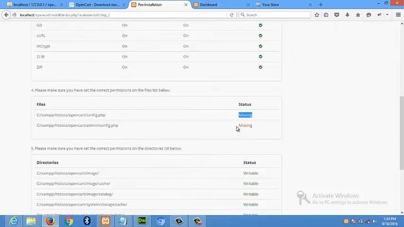This screenshot has width=404, height=227.
Task: Switch to the OpenCart Download tab
Action: coord(97,4)
